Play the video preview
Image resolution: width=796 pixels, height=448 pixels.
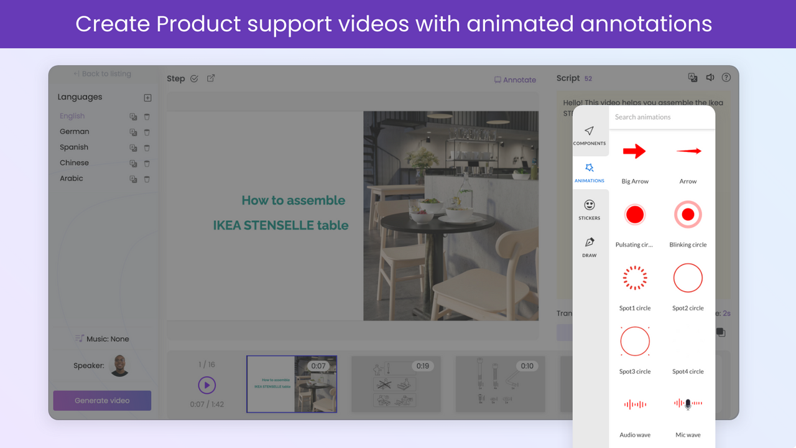207,385
